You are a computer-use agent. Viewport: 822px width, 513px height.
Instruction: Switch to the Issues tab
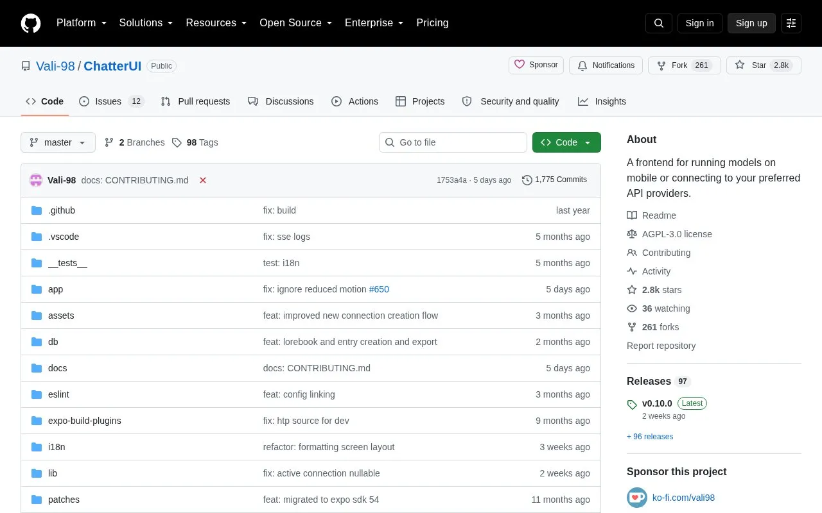(112, 101)
